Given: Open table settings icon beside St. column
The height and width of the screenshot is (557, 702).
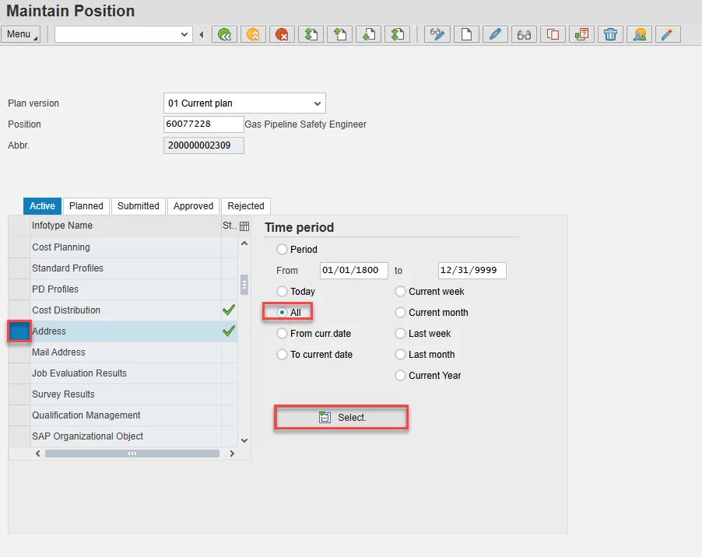Looking at the screenshot, I should 244,226.
